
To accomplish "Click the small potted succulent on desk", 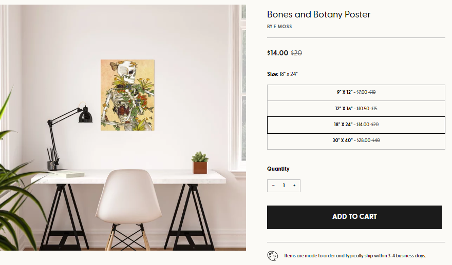I will (x=200, y=162).
